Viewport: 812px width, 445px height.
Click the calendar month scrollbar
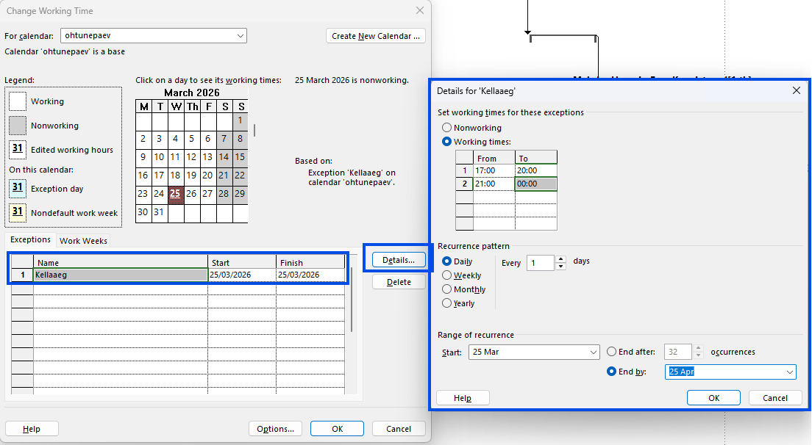[x=254, y=131]
